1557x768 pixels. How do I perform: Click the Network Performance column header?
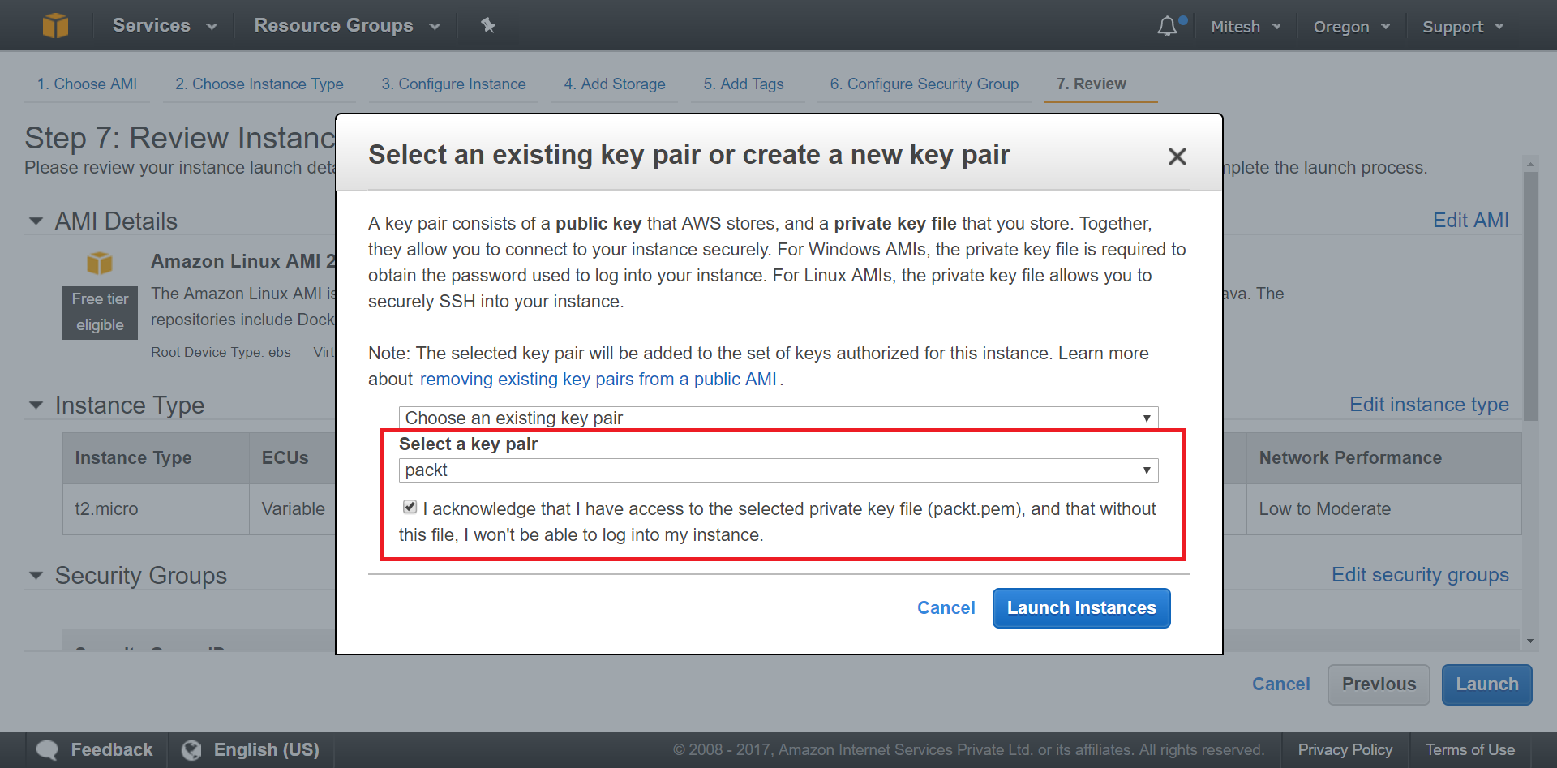(1383, 458)
